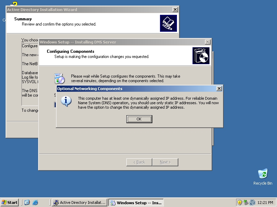Close the Active Directory Installation Wizard window

175,10
